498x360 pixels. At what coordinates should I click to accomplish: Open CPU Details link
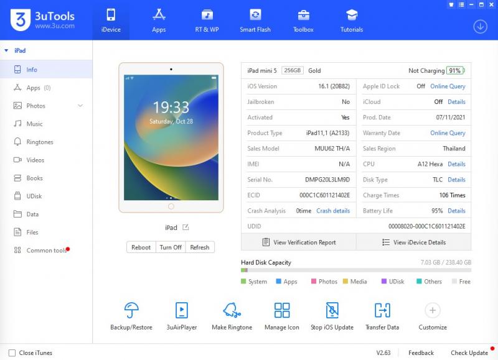(456, 164)
